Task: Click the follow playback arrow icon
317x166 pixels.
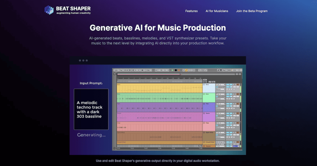Action: pos(156,70)
